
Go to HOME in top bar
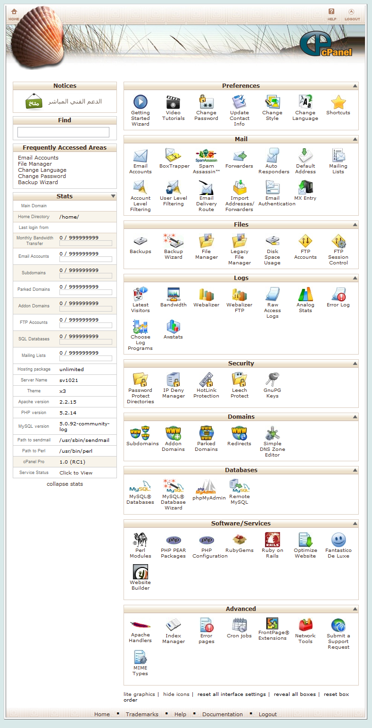pyautogui.click(x=14, y=15)
